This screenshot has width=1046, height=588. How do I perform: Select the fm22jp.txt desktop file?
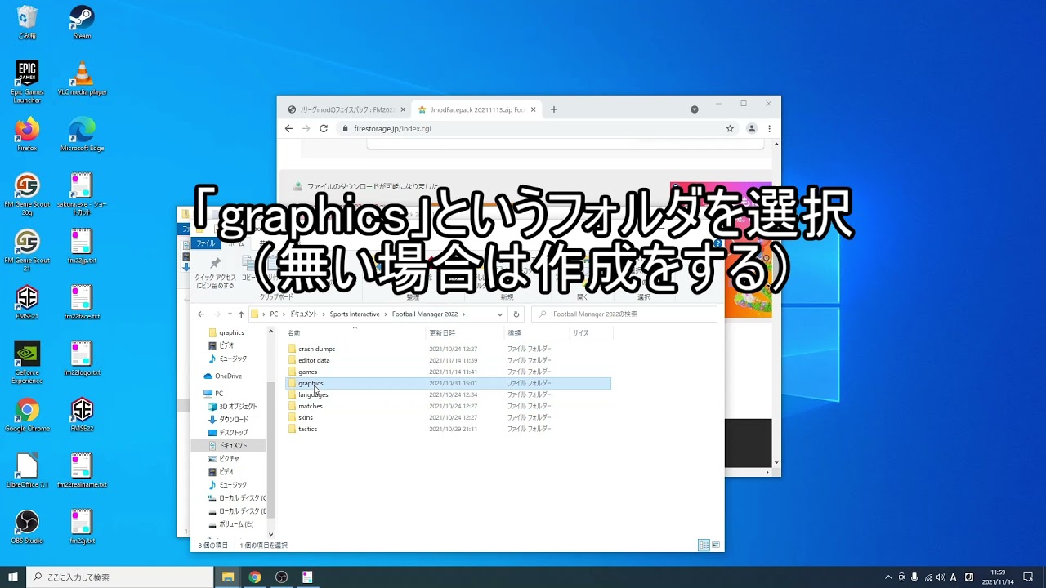coord(82,247)
